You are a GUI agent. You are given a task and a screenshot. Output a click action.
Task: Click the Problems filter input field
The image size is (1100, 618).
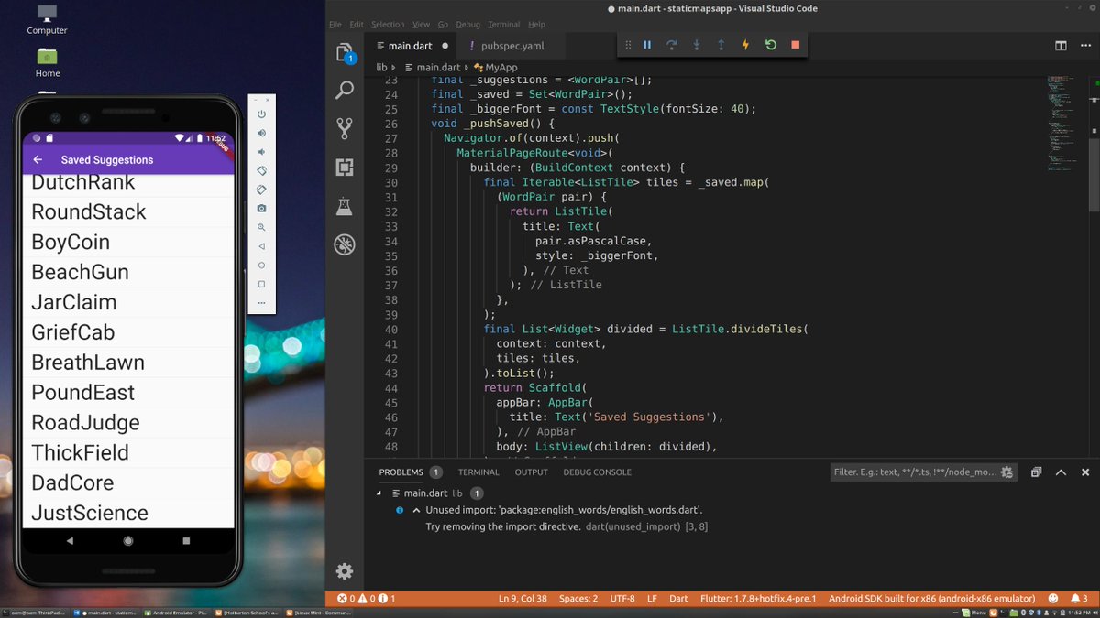click(915, 472)
